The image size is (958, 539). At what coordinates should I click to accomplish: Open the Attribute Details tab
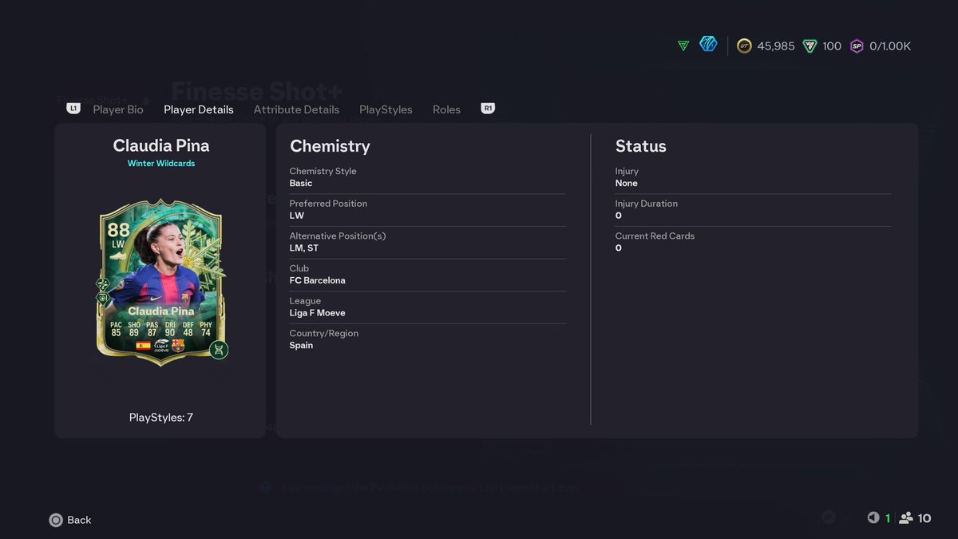[296, 109]
